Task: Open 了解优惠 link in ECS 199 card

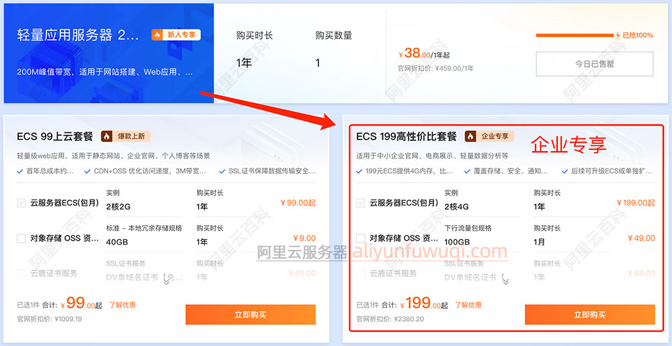Action: coord(468,305)
